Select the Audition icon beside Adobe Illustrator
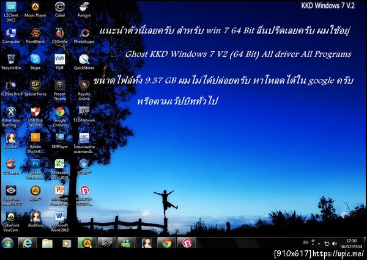This screenshot has width=367, height=260. point(11,141)
